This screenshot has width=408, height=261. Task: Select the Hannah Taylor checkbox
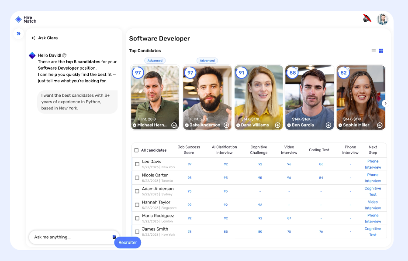137,205
